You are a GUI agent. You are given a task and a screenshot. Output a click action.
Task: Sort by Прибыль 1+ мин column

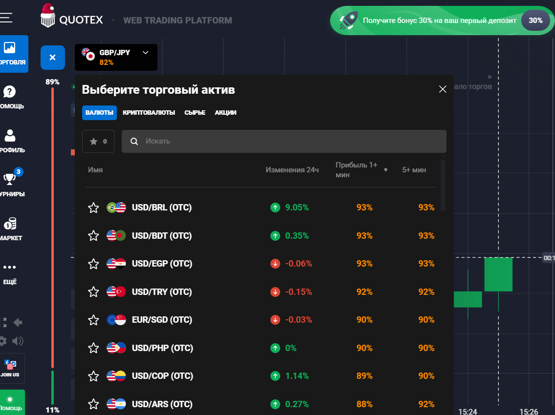click(x=361, y=170)
